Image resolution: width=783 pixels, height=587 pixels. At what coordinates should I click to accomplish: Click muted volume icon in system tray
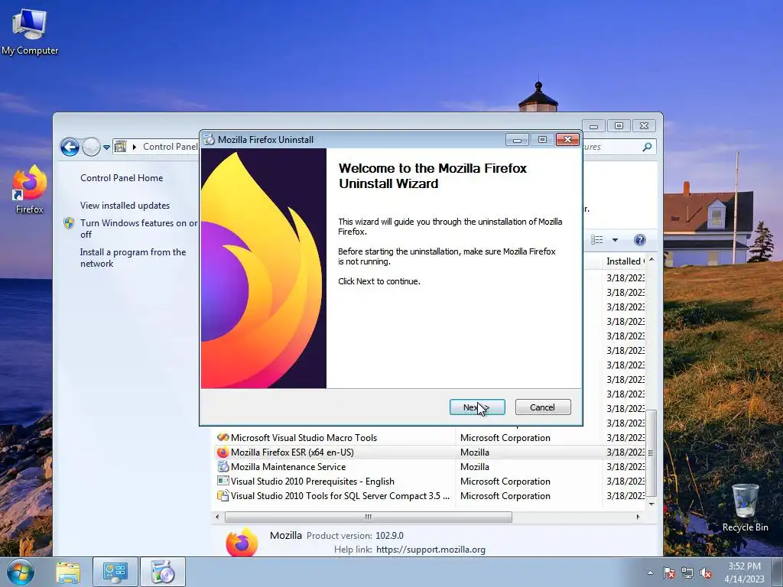point(706,572)
